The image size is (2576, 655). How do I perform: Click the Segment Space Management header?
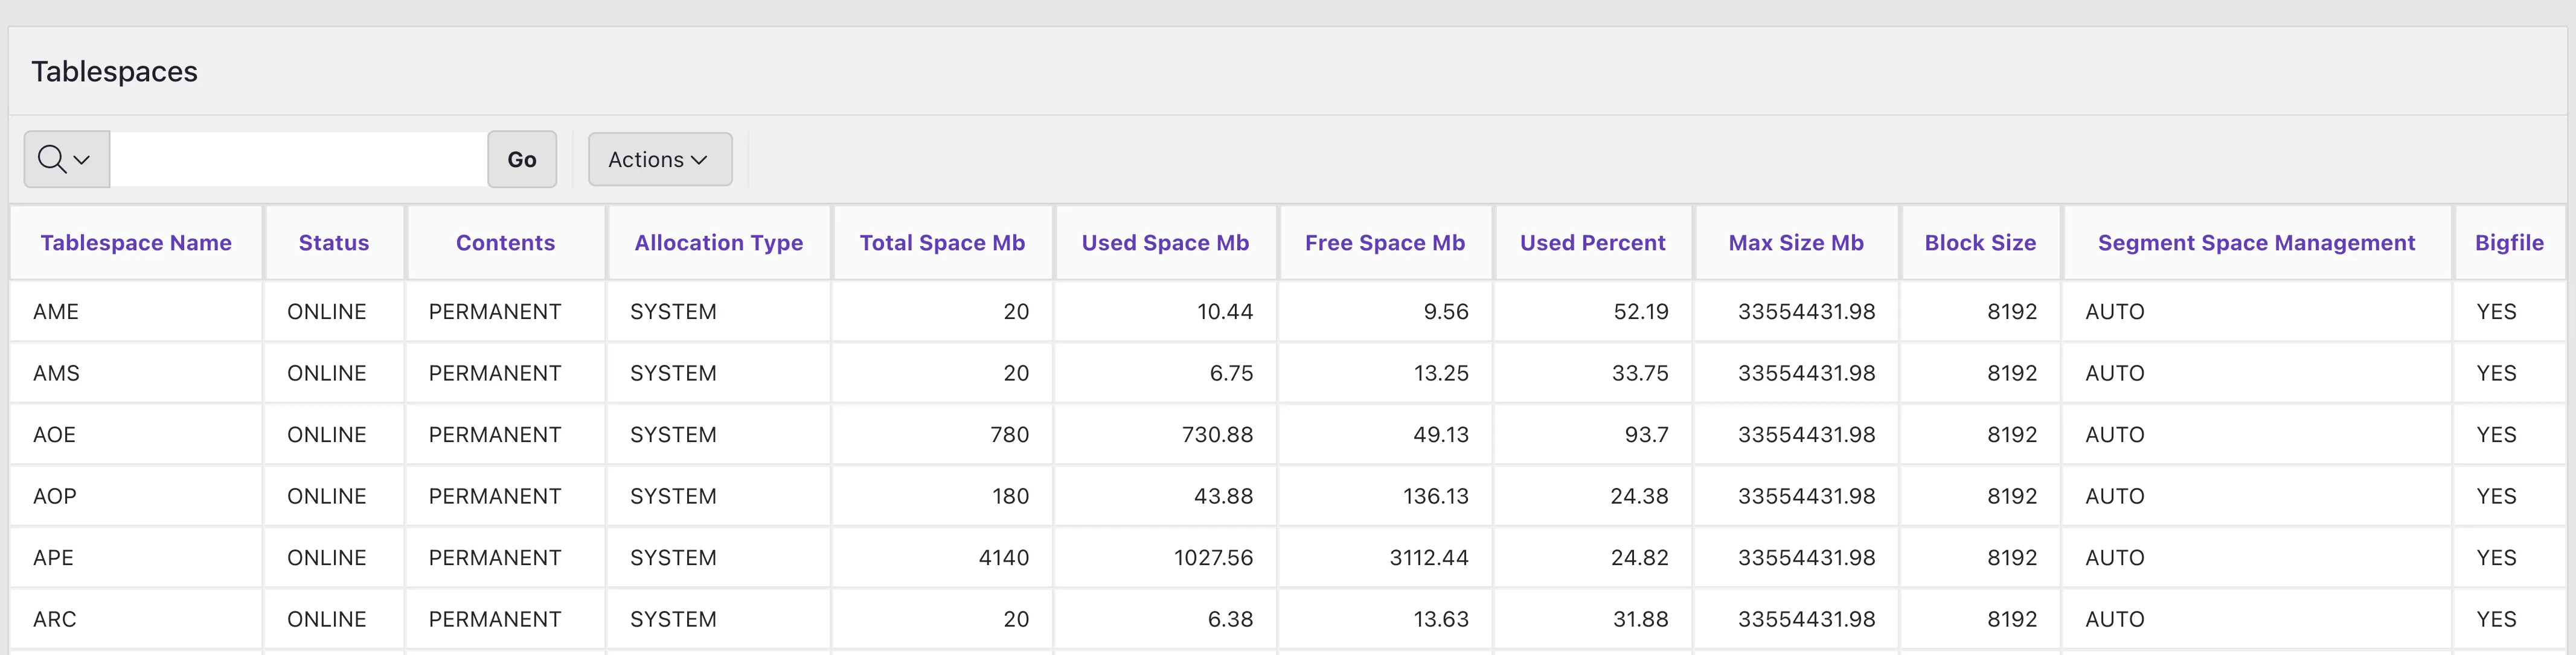(x=2255, y=242)
